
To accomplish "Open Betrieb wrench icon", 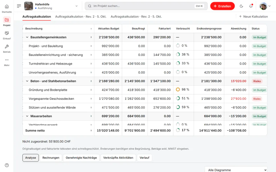I will point(7,46).
